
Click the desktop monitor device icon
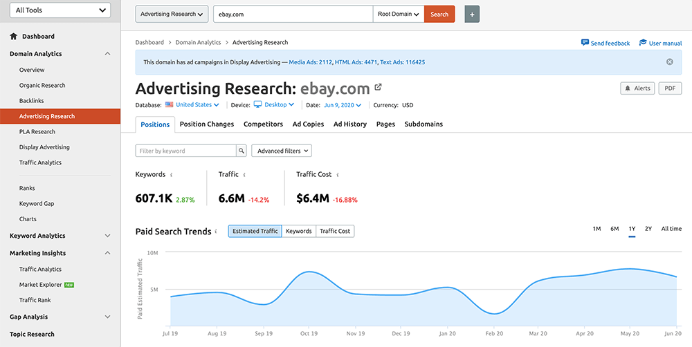tap(257, 104)
